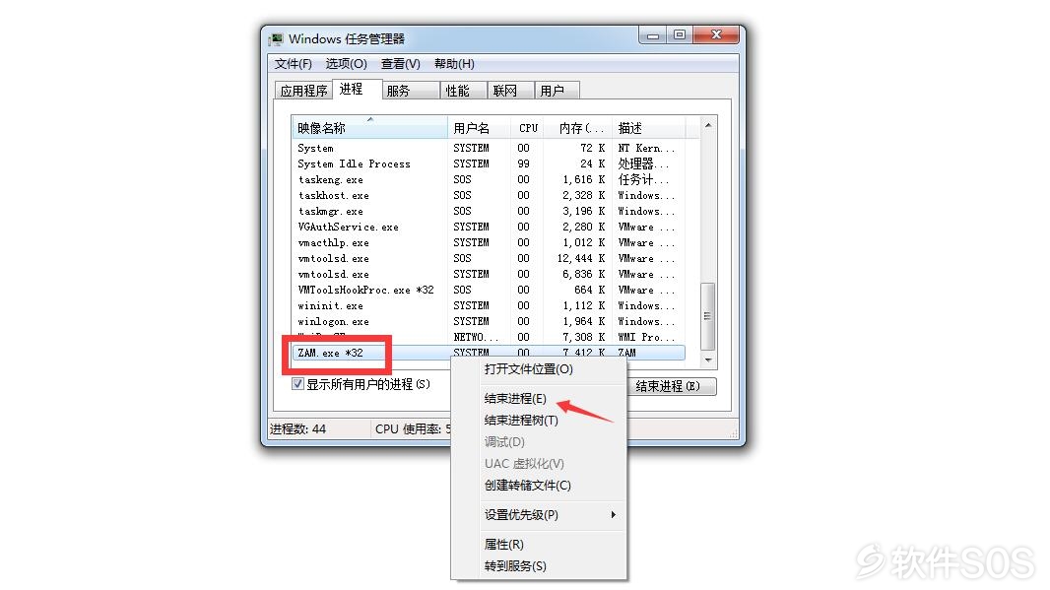Select the System process row
This screenshot has width=1050, height=590.
coord(489,148)
